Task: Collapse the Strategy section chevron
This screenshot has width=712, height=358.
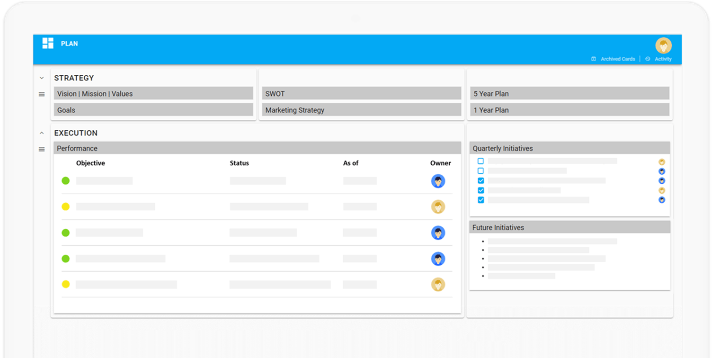Action: click(x=42, y=78)
